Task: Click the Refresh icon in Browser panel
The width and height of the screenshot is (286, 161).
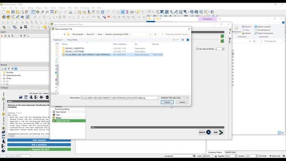Action: coord(5,69)
